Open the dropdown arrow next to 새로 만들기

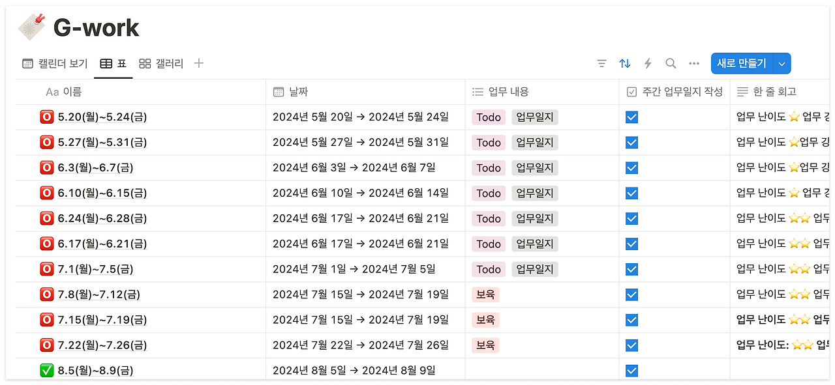click(782, 63)
